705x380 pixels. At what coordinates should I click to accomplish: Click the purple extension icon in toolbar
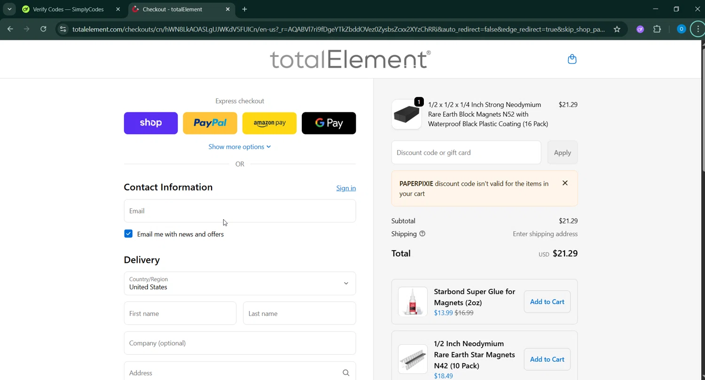pos(640,29)
